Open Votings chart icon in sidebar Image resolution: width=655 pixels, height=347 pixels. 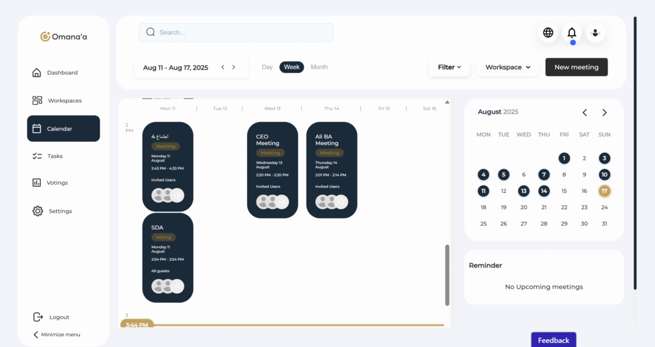pos(37,183)
